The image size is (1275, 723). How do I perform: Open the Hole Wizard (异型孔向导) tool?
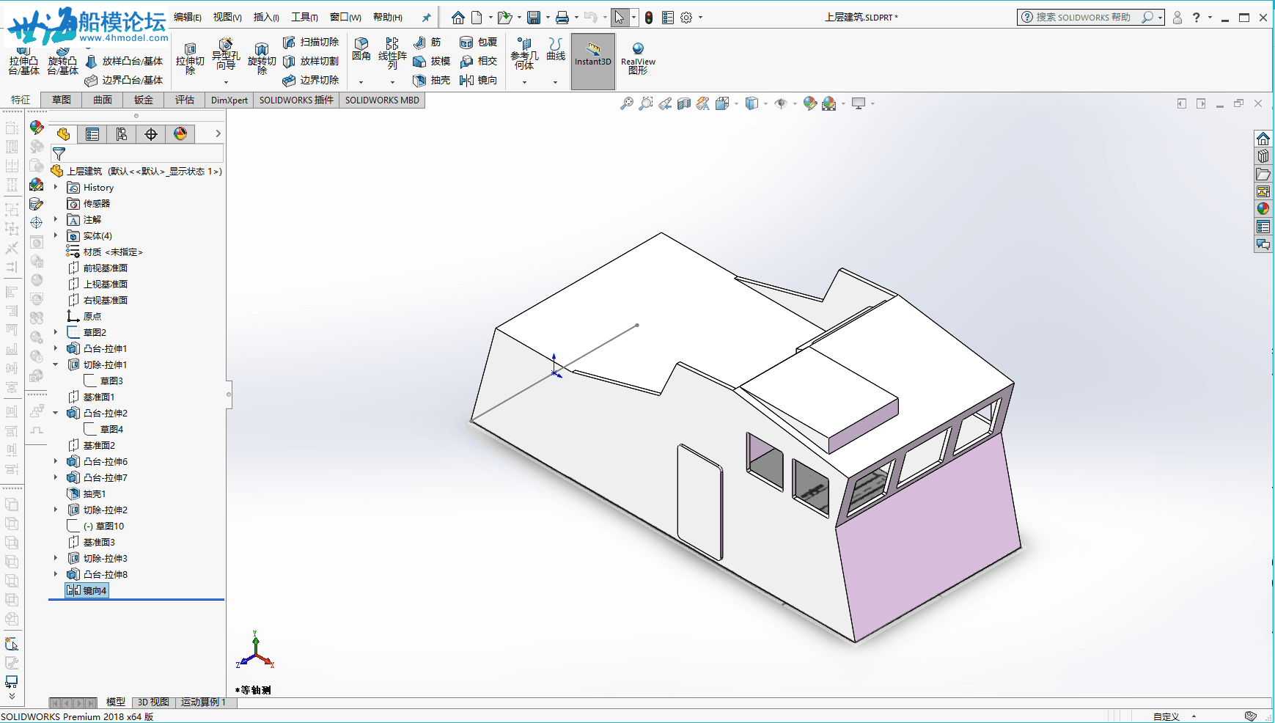pos(226,55)
